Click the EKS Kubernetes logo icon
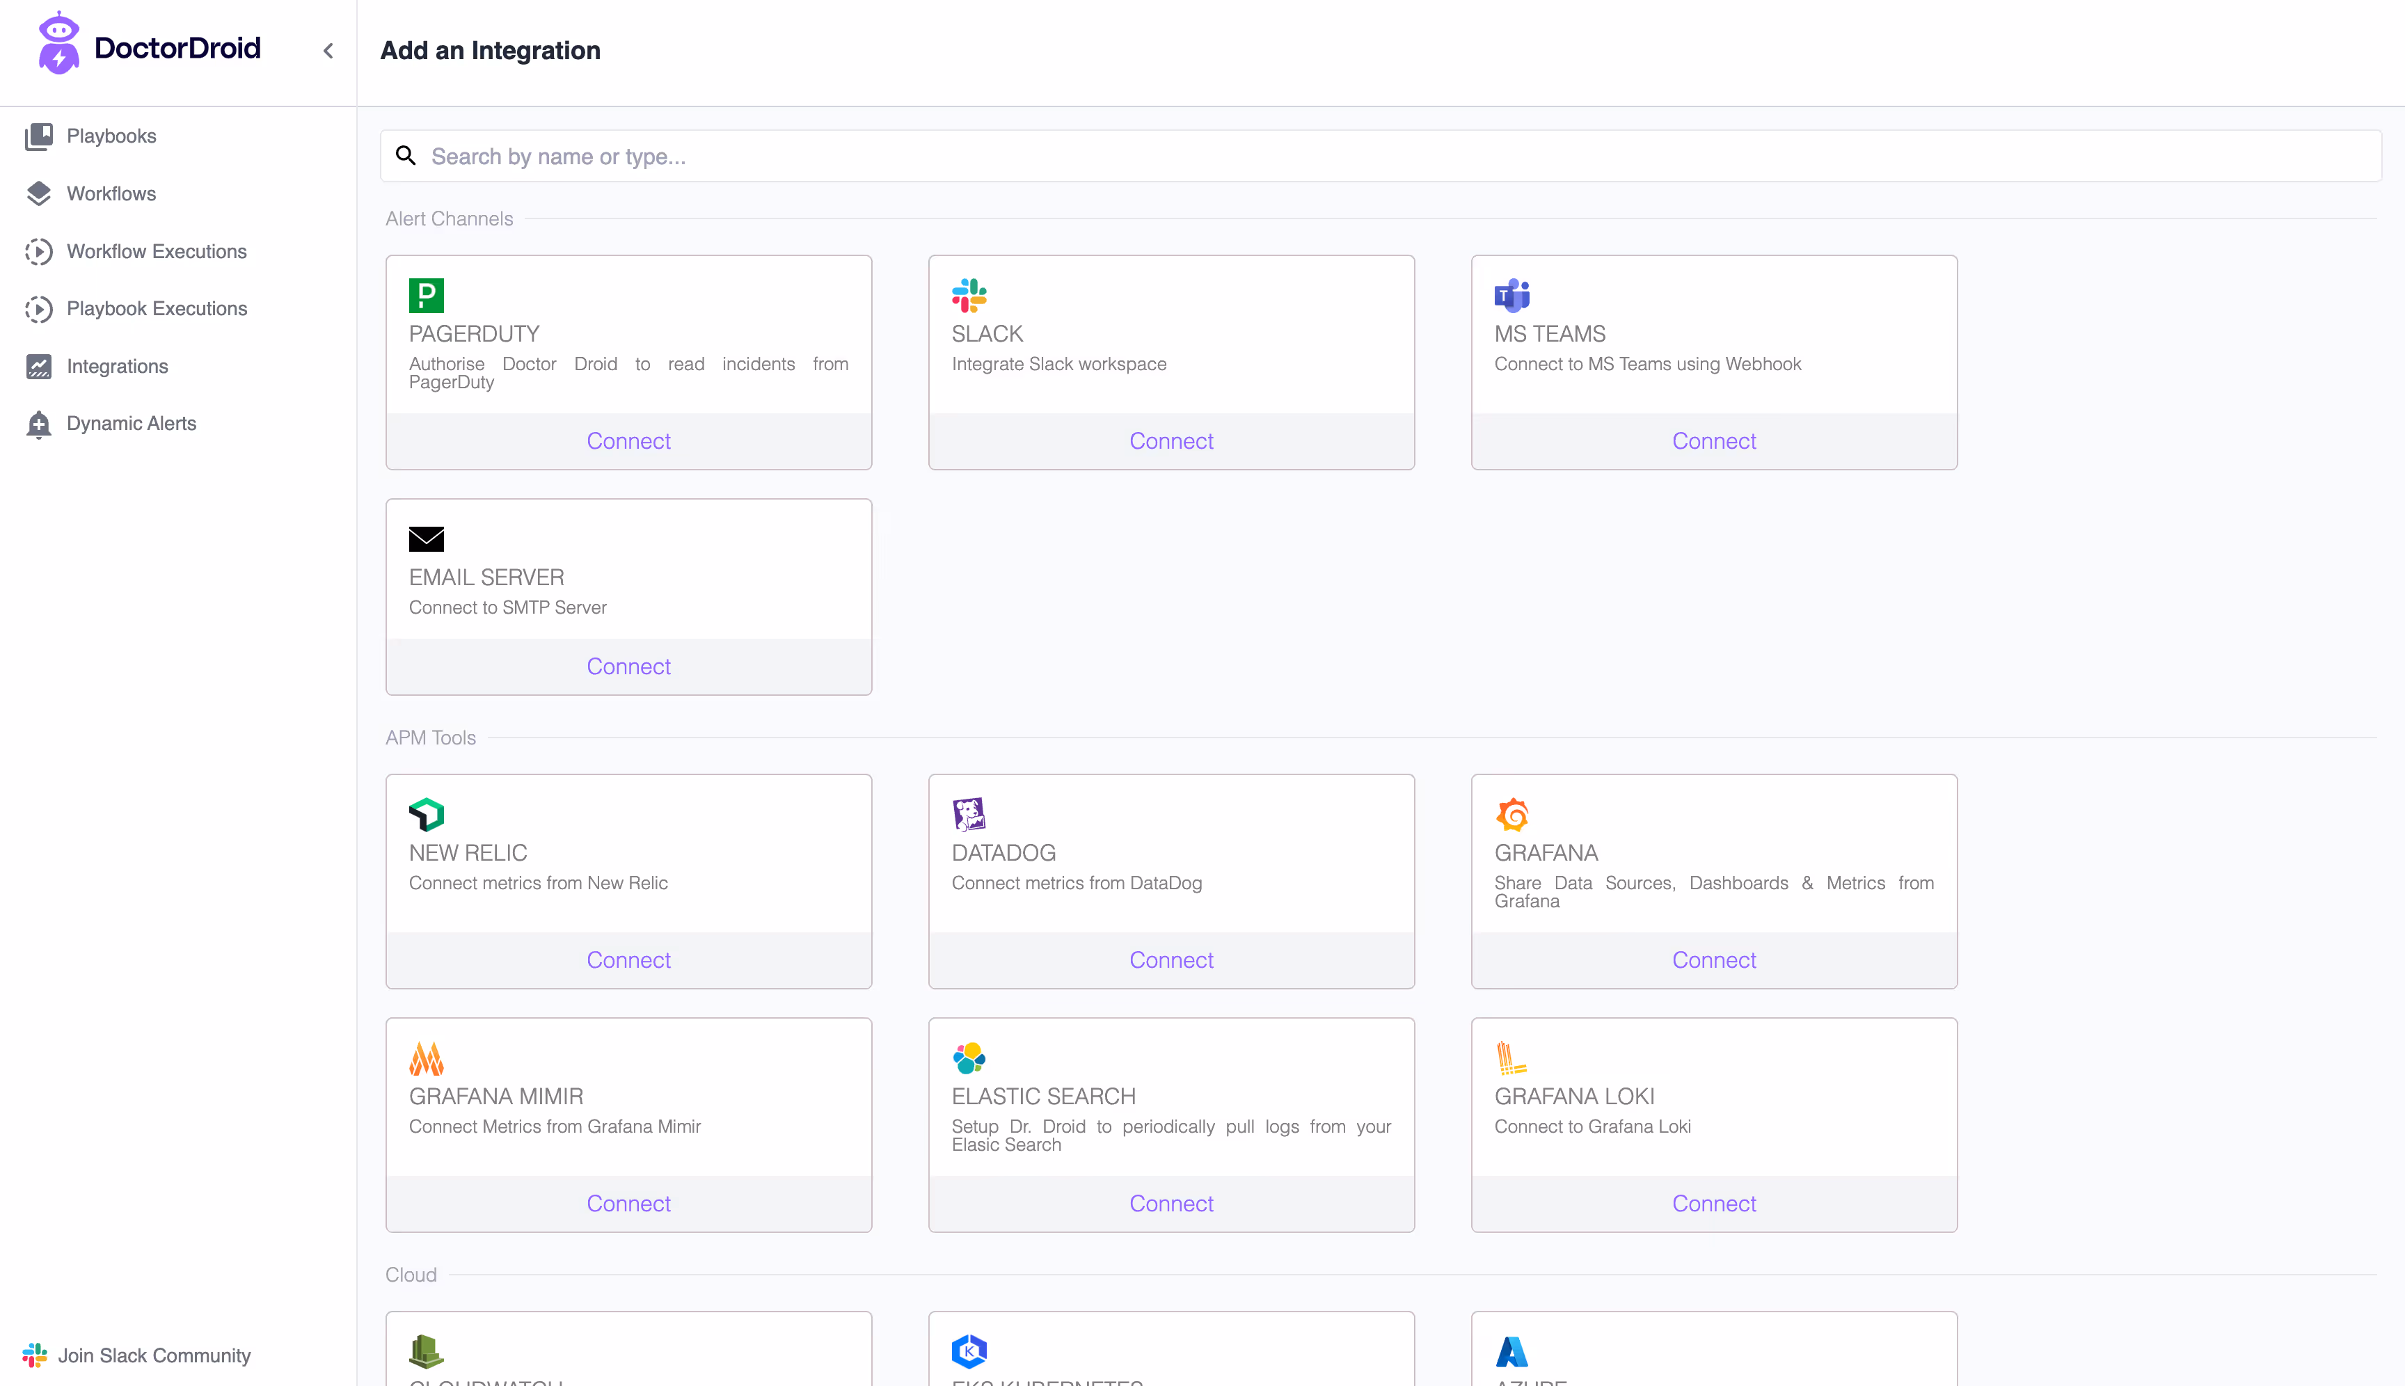The image size is (2405, 1386). (969, 1351)
